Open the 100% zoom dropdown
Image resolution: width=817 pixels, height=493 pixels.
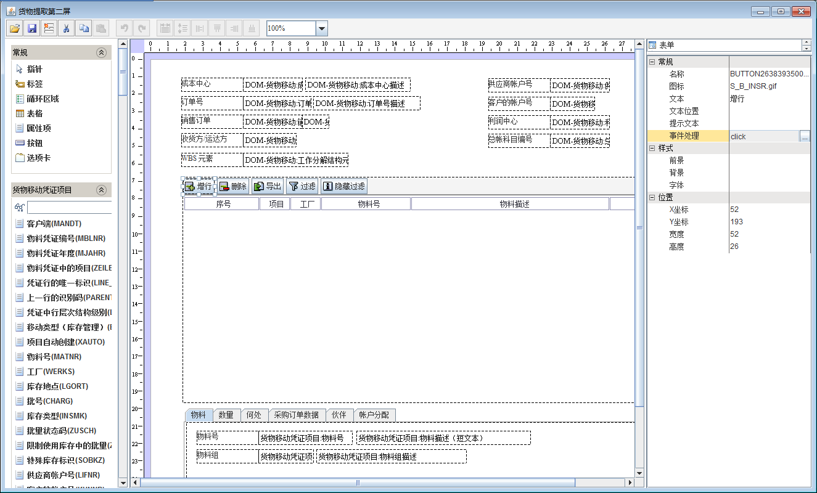[x=321, y=28]
